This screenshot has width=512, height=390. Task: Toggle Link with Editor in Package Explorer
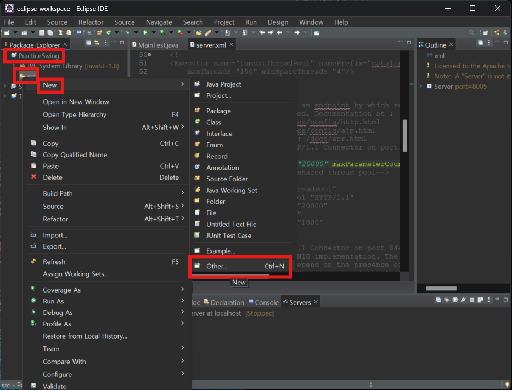point(97,43)
